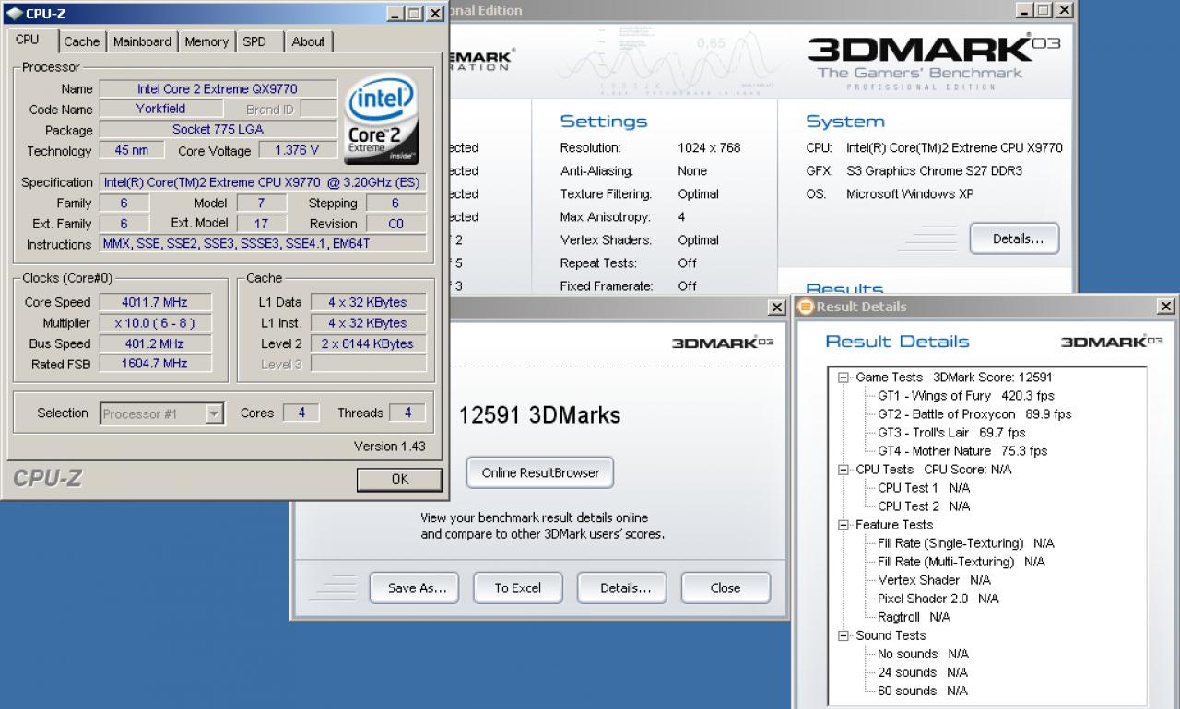Collapse the Sound Tests tree node

point(843,635)
